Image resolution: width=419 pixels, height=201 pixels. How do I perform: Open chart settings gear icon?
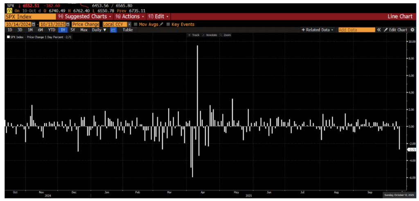[x=412, y=30]
